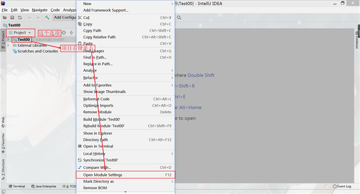The width and height of the screenshot is (360, 194).
Task: Select Optimize Imports entry
Action: coord(126,106)
